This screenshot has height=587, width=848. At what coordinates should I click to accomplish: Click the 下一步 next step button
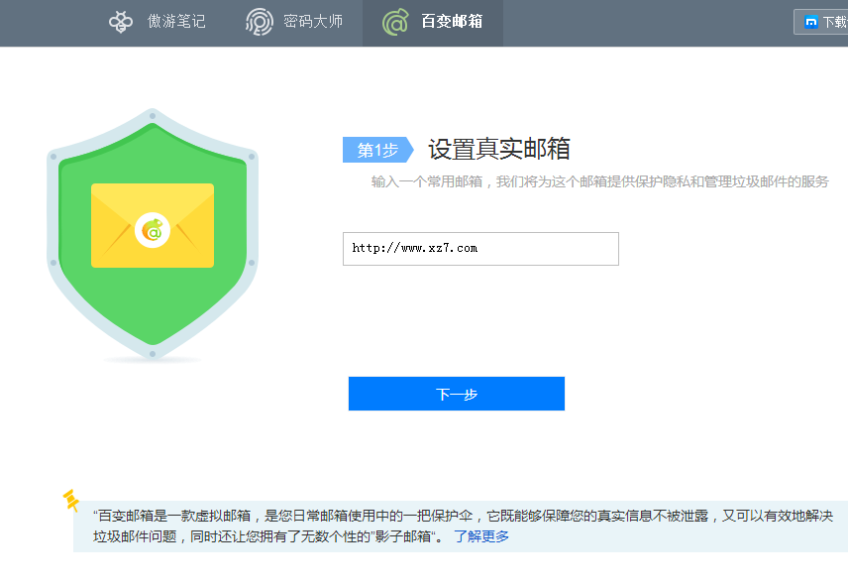point(457,394)
